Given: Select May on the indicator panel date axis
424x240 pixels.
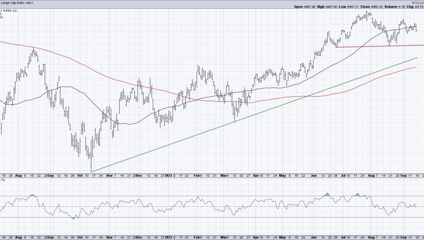Looking at the screenshot, I should tap(283, 237).
